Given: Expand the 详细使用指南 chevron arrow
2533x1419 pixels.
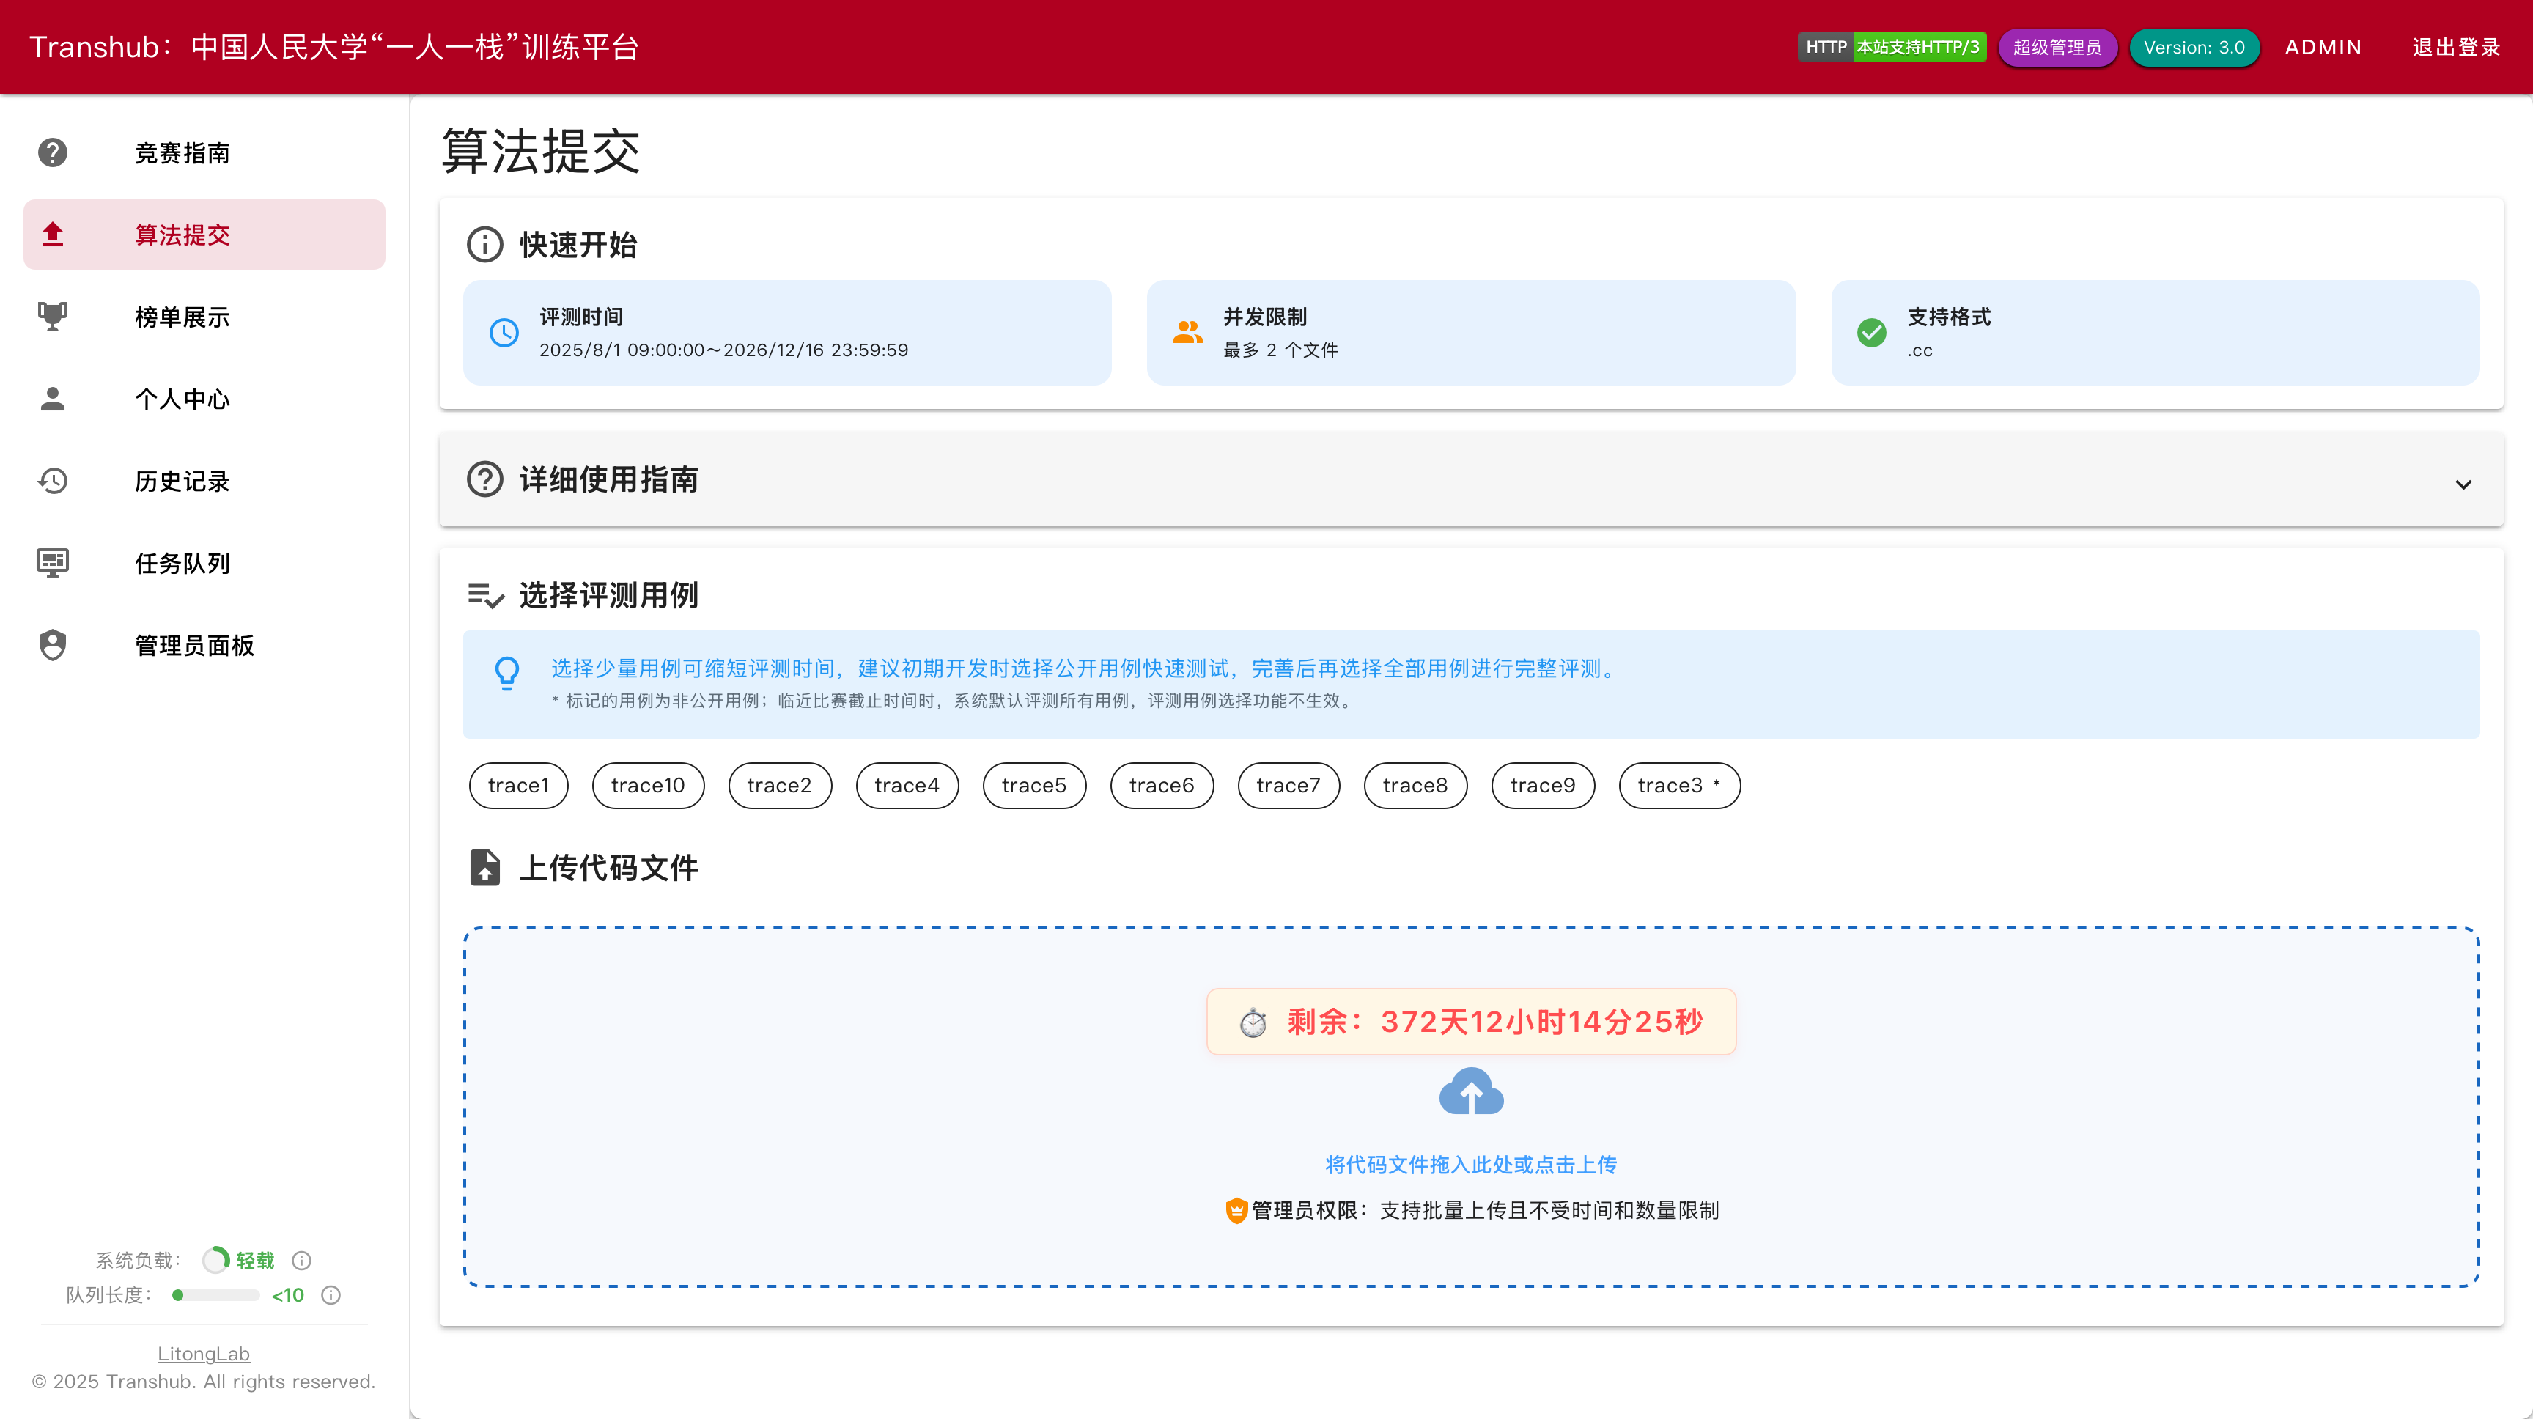Looking at the screenshot, I should click(2463, 484).
